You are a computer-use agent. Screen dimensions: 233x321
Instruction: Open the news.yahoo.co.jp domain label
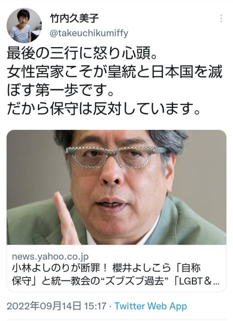click(50, 256)
